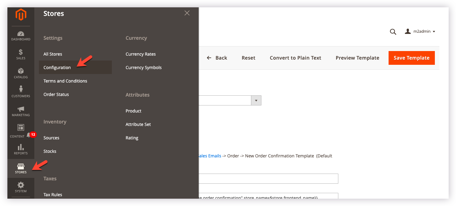Viewport: 456px width, 206px height.
Task: Expand the m2admin account dropdown
Action: tap(420, 31)
